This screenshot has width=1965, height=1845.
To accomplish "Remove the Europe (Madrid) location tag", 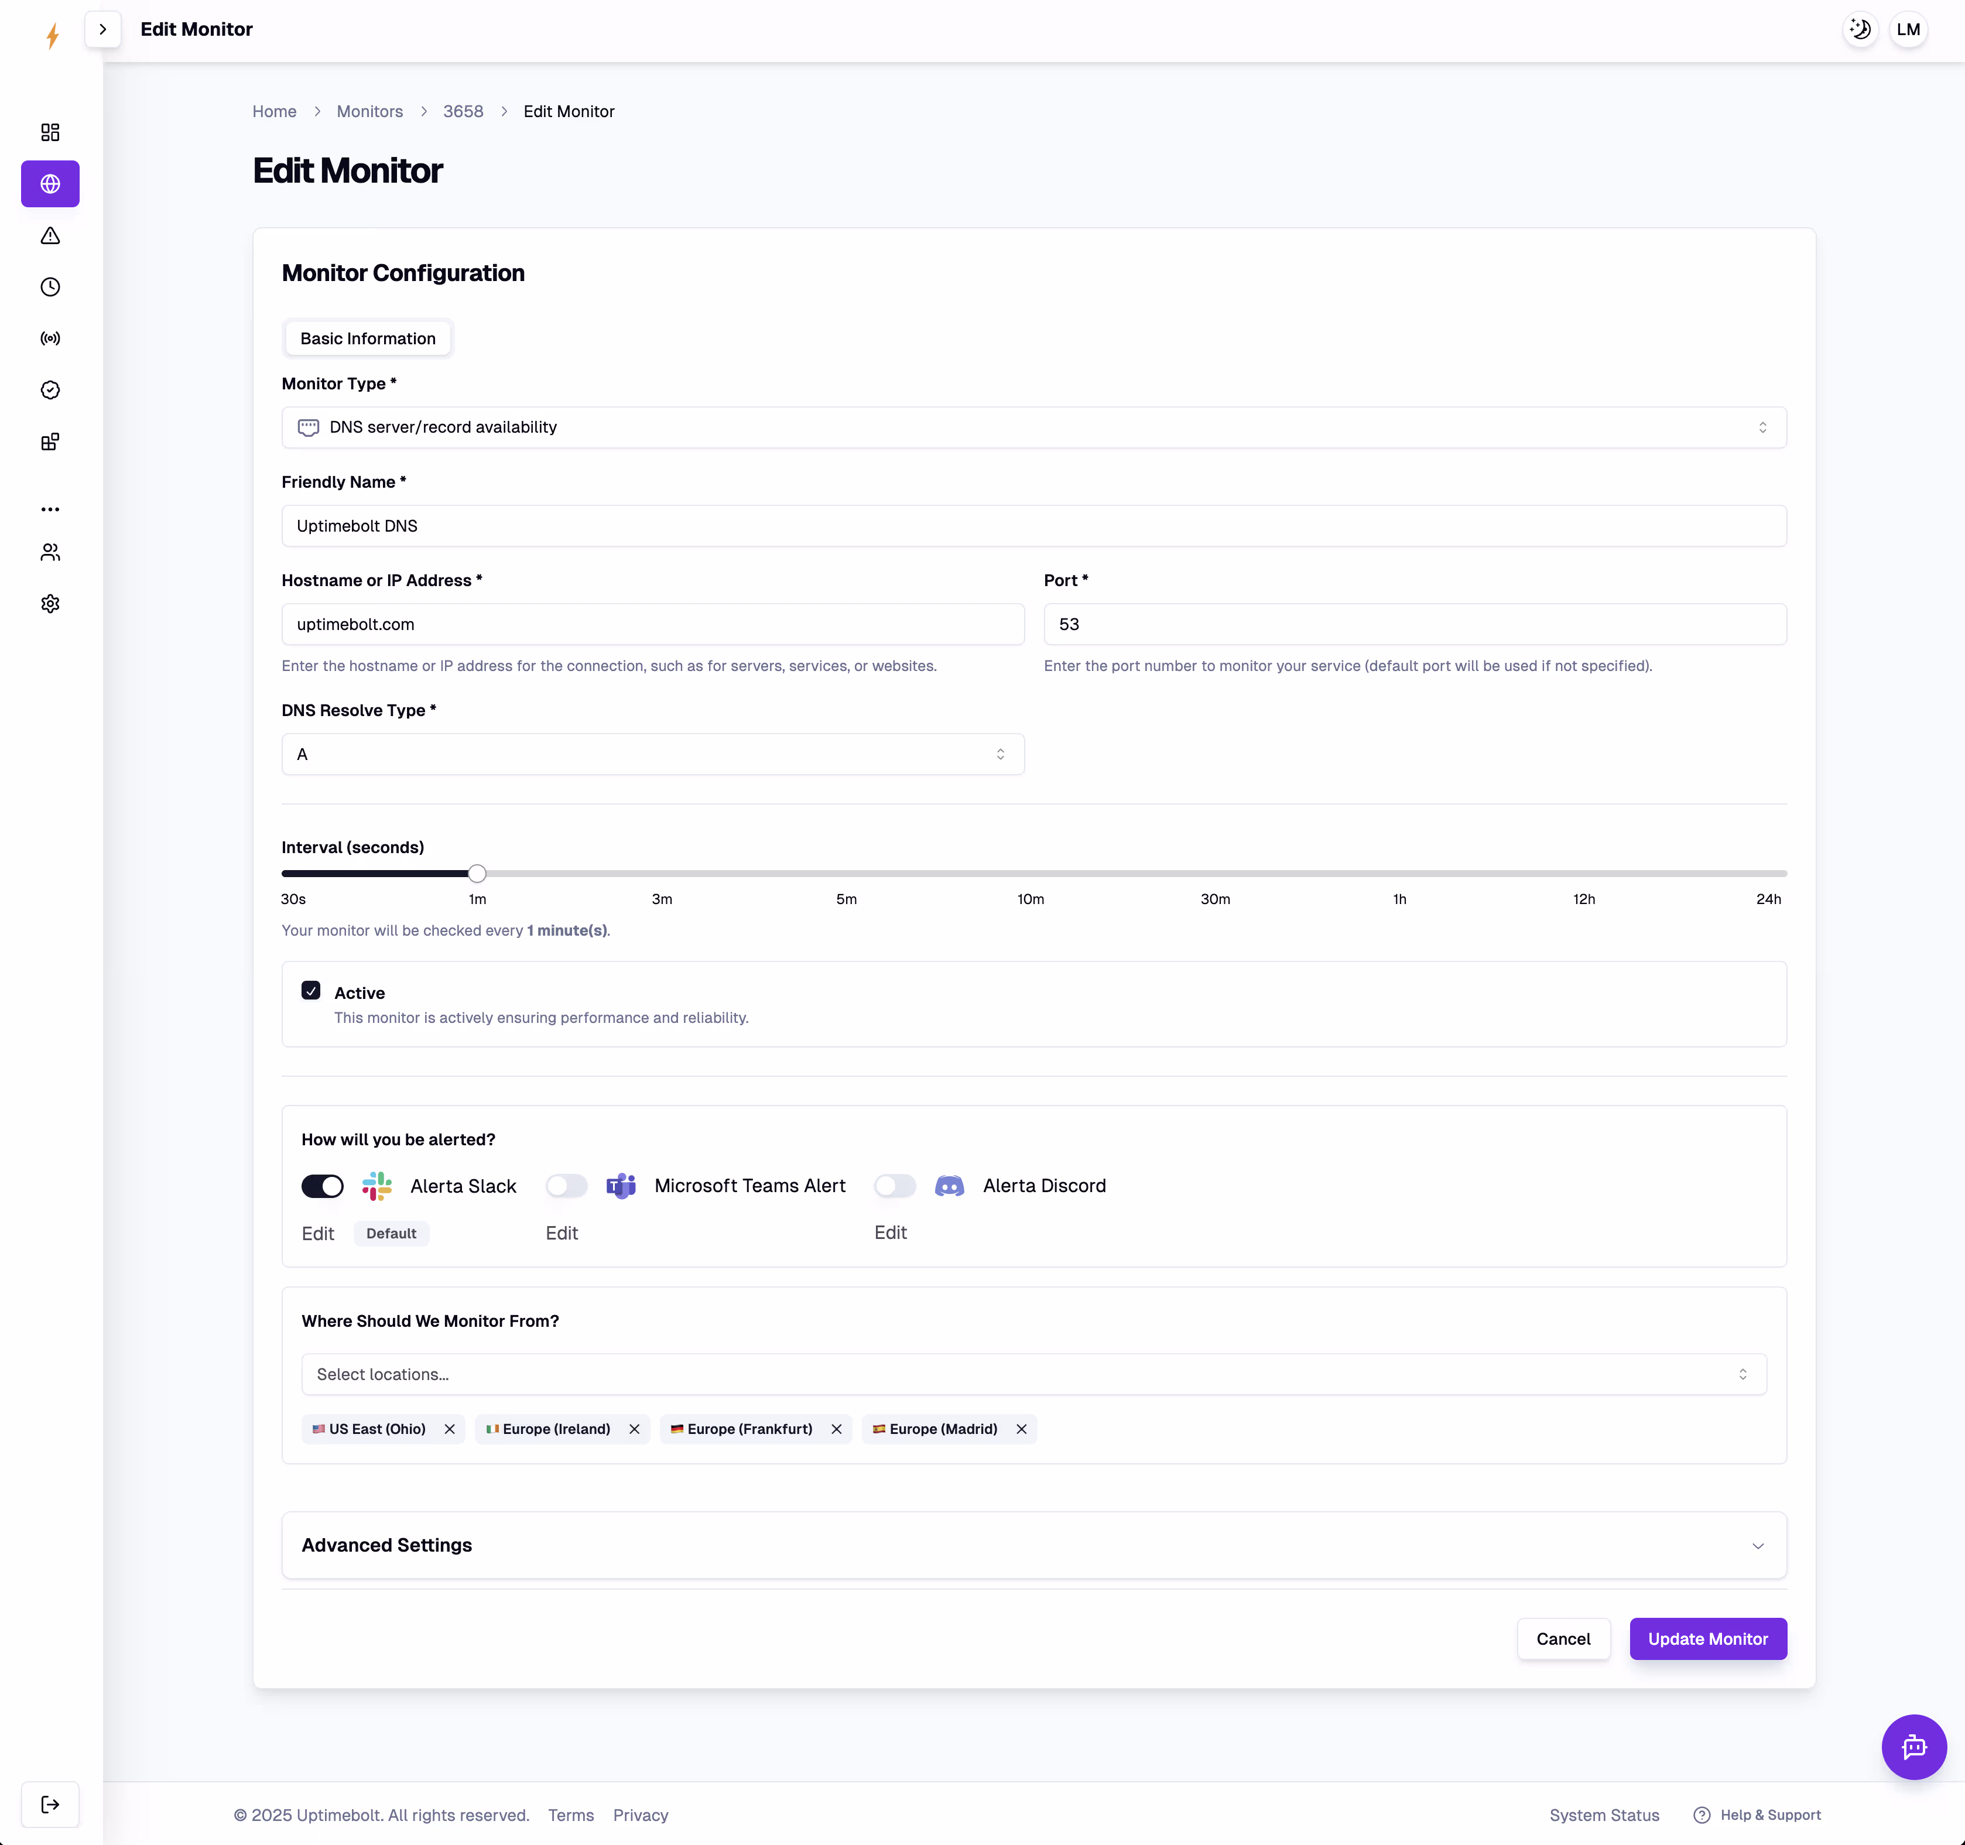I will pos(1021,1429).
